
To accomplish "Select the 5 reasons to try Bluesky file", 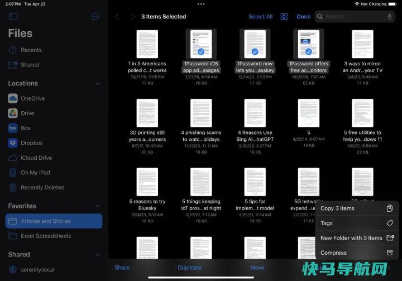I will coord(147,182).
